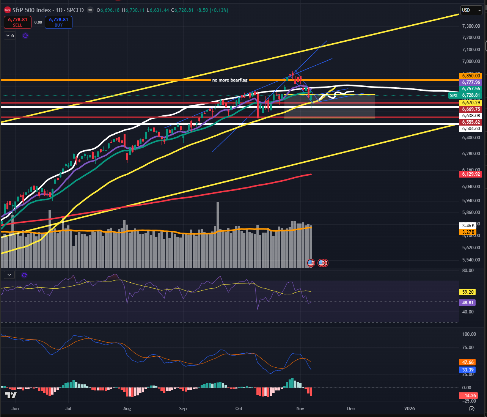
Task: Open the purple refresh icon below the SELL button
Action: [25, 35]
